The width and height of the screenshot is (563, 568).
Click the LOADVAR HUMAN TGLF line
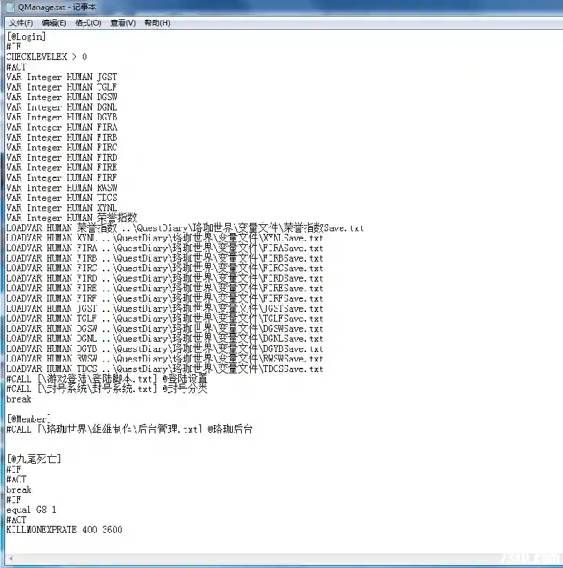click(164, 319)
